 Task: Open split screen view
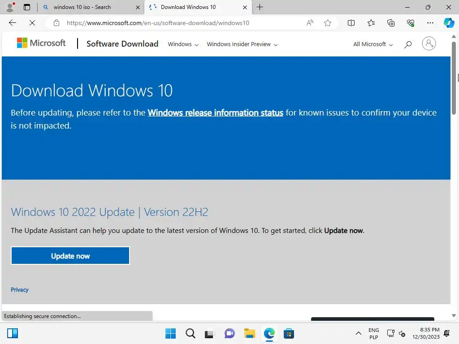351,23
